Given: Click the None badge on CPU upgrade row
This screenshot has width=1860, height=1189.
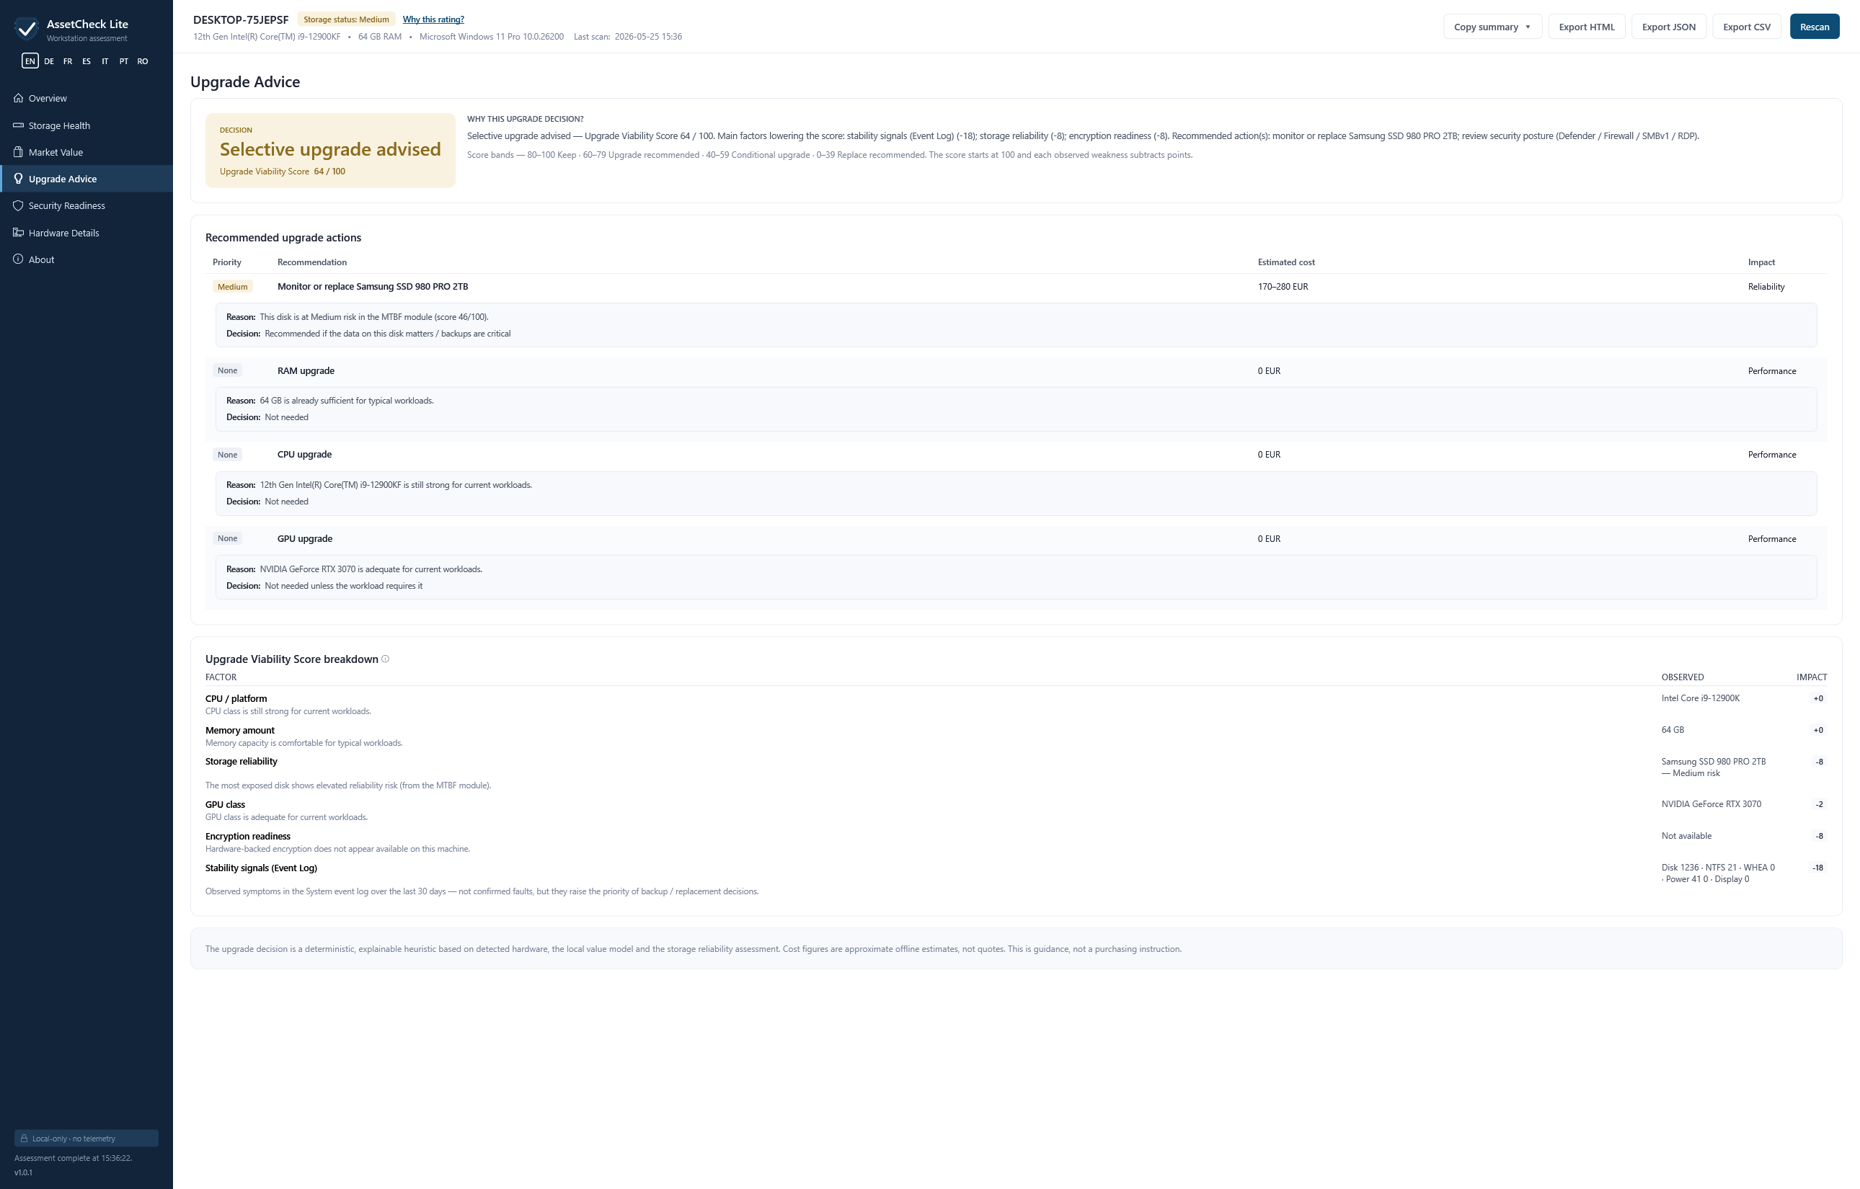Looking at the screenshot, I should (227, 455).
